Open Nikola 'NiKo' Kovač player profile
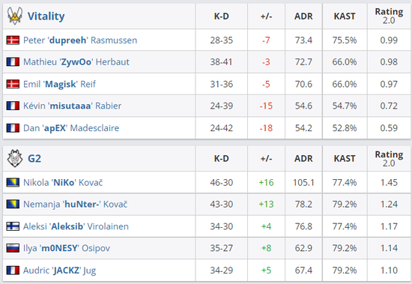Image resolution: width=412 pixels, height=284 pixels. [x=63, y=183]
